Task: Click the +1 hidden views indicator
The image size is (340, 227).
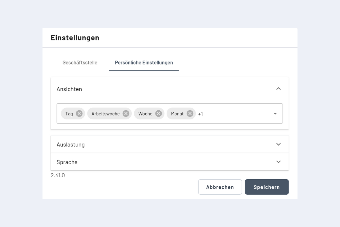Action: [x=200, y=114]
